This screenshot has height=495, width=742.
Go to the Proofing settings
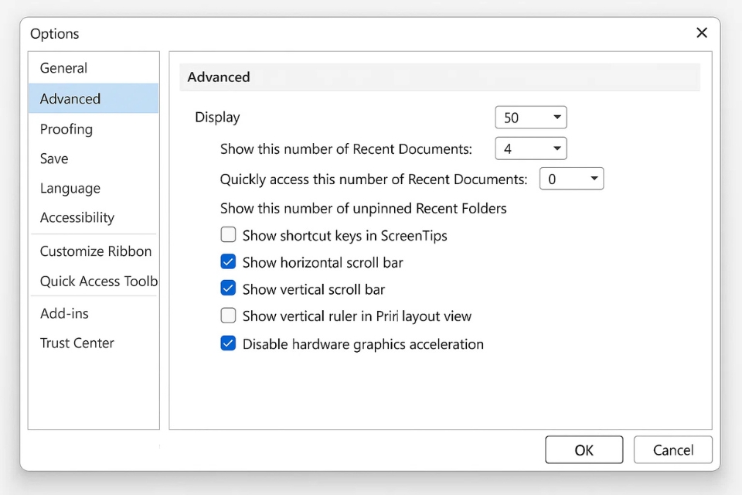66,129
